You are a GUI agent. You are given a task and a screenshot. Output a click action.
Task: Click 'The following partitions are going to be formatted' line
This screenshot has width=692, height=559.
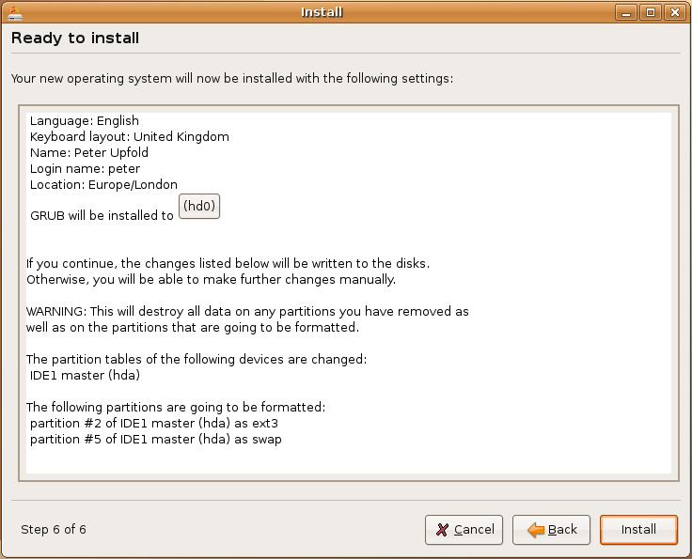pos(176,407)
